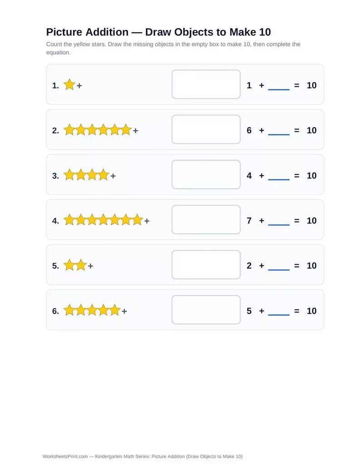
Task: Click the last star in problem 2
Action: [x=126, y=130]
